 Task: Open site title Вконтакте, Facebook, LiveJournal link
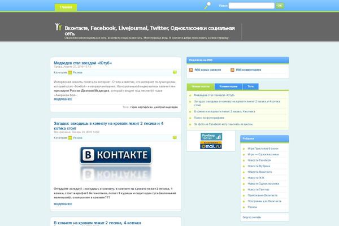point(150,31)
